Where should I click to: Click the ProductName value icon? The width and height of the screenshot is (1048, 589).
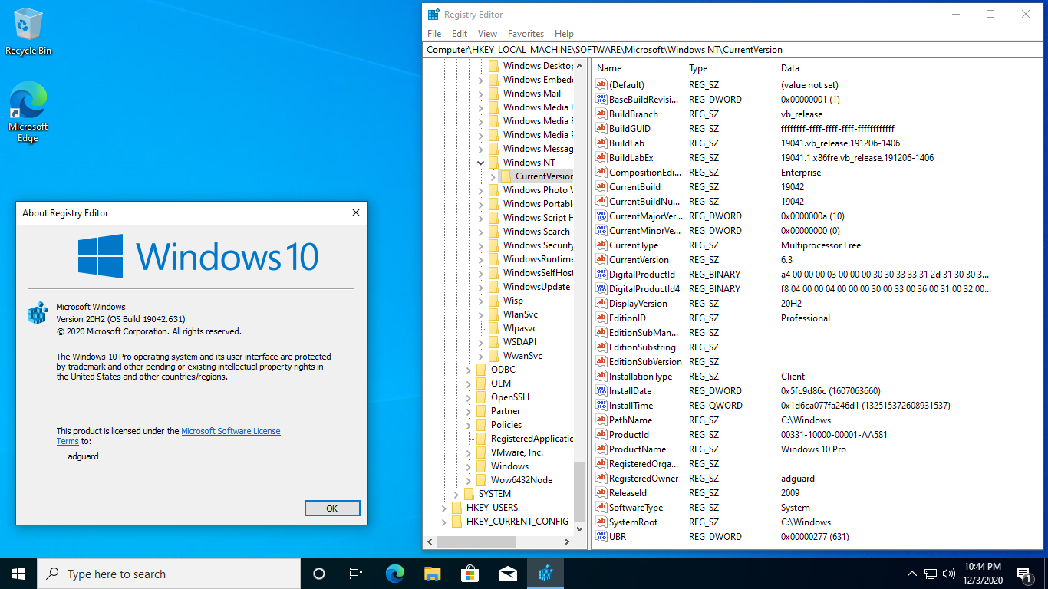pos(601,449)
